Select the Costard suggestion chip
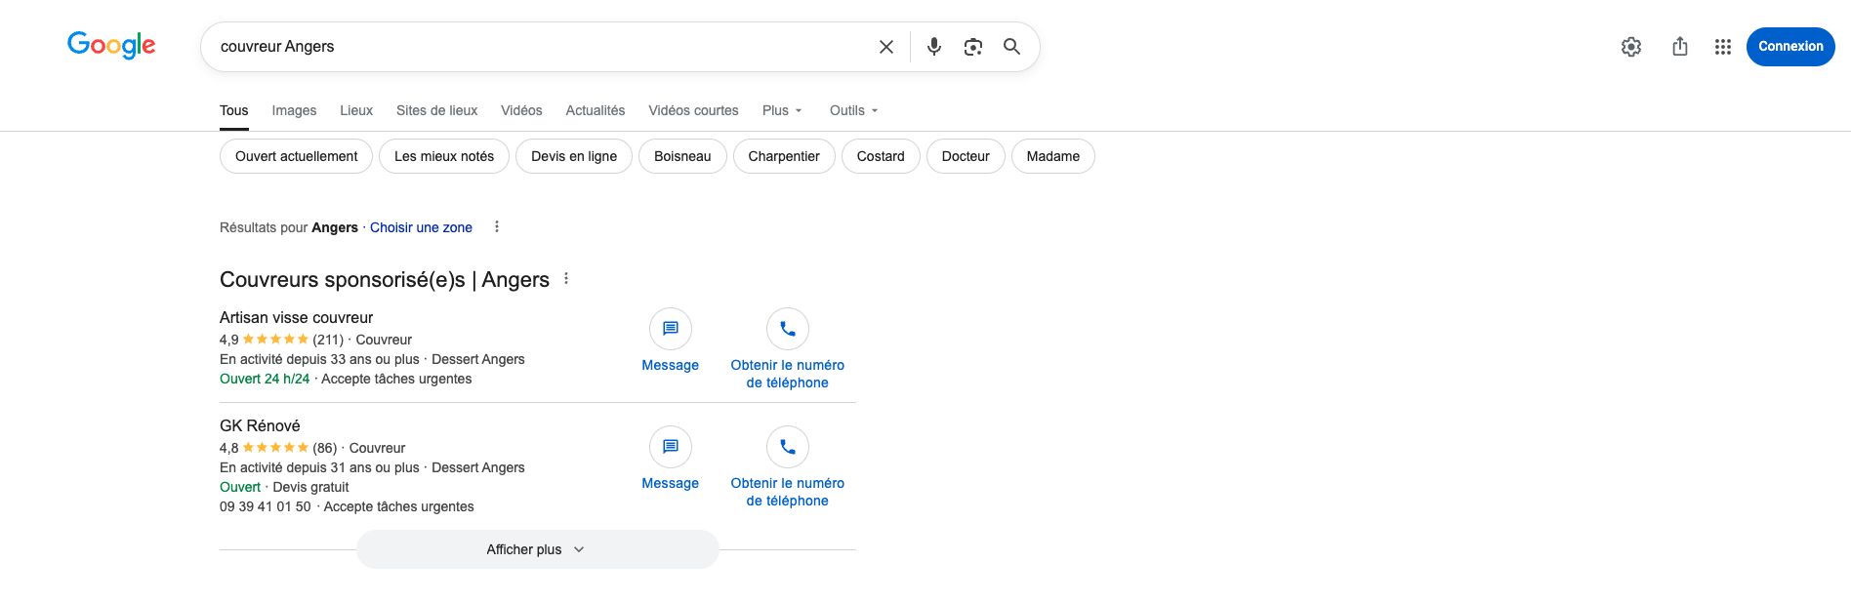The height and width of the screenshot is (603, 1851). tap(881, 156)
